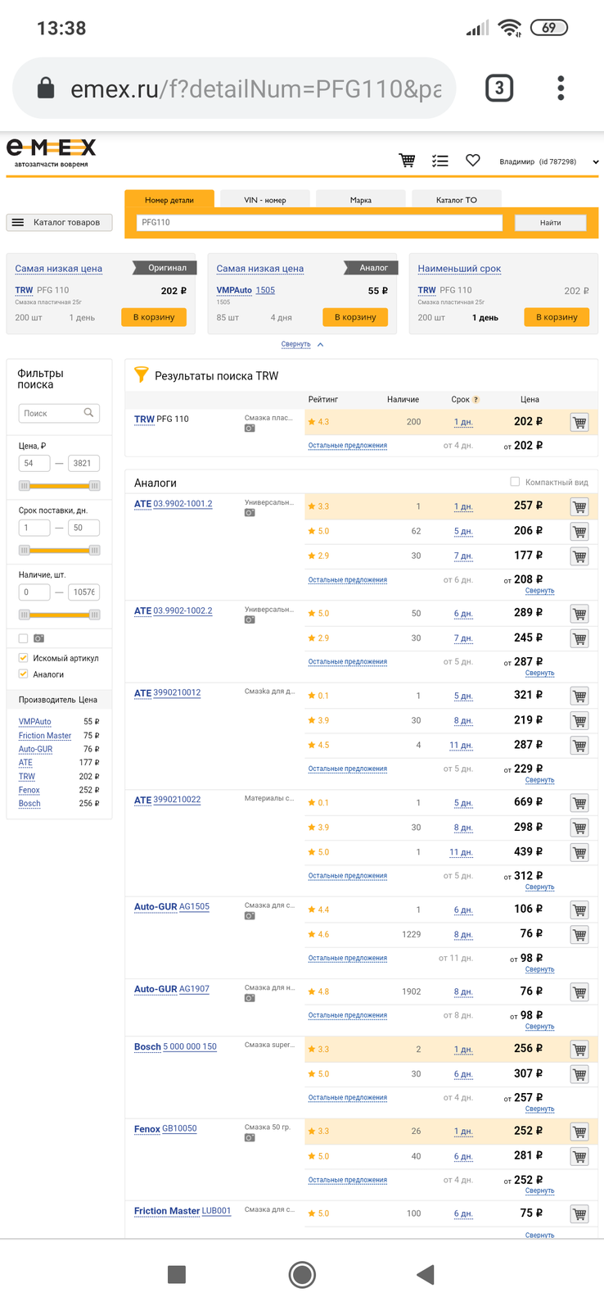604x1311 pixels.
Task: Filter by manufacturer Friction Master
Action: coord(45,736)
